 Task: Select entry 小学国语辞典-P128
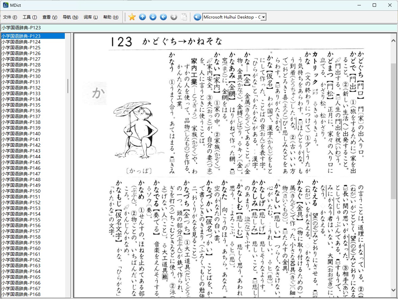click(33, 65)
